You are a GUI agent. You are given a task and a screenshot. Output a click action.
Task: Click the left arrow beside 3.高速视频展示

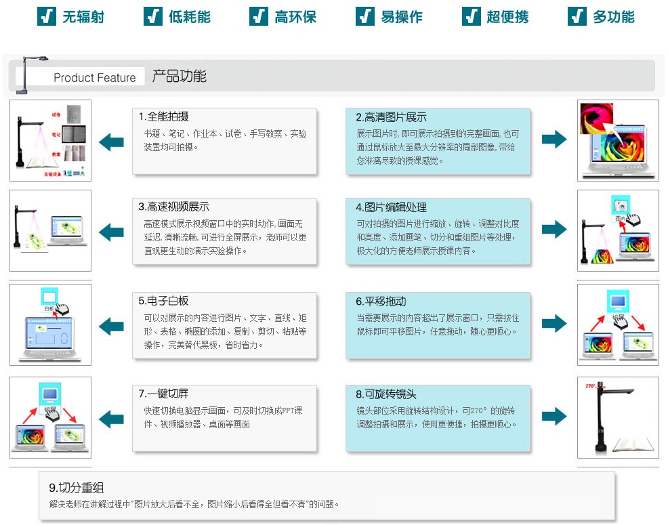click(111, 232)
